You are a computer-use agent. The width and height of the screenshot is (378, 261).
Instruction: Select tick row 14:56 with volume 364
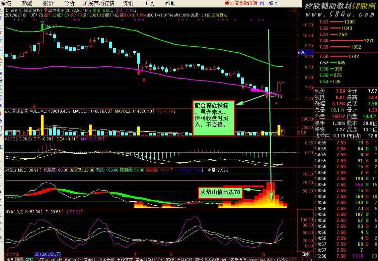346,196
